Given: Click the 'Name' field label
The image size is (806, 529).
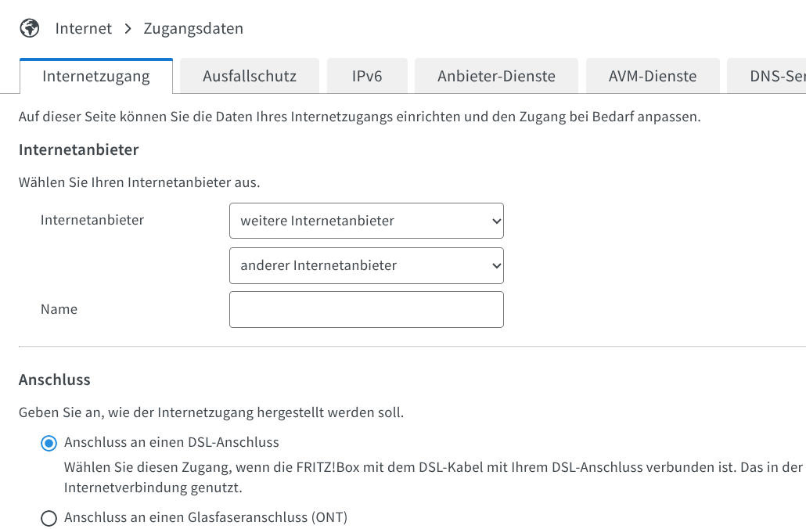Looking at the screenshot, I should (59, 309).
